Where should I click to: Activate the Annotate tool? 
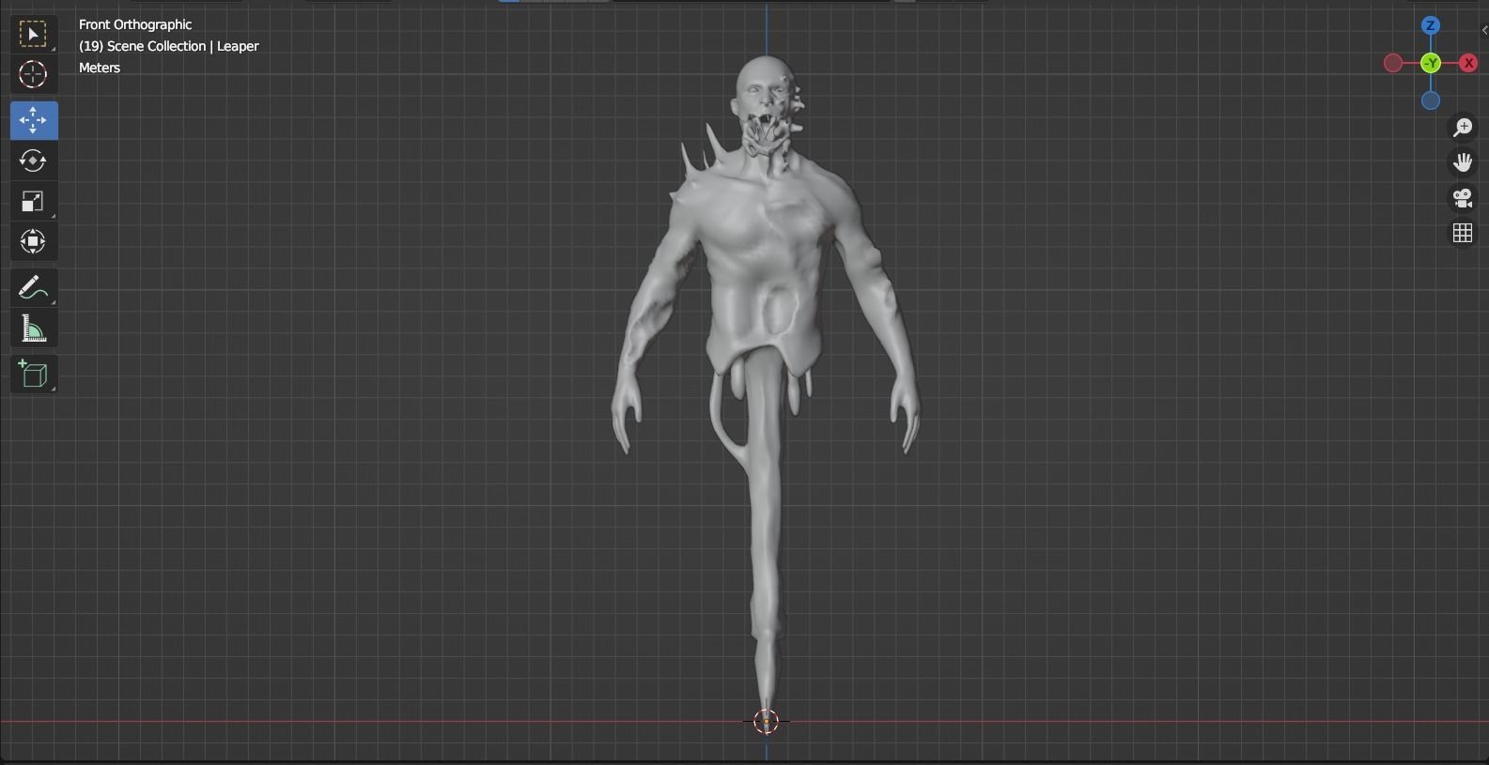[x=33, y=287]
